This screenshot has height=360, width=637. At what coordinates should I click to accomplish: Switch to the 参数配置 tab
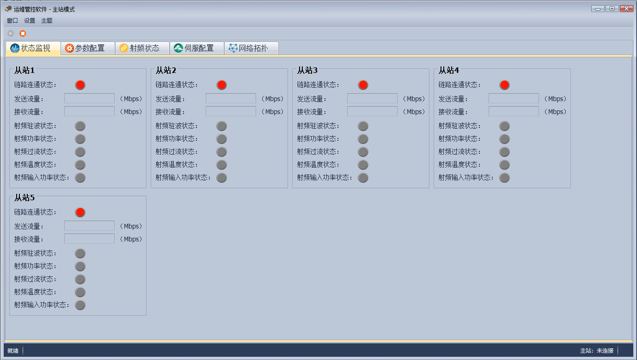(x=88, y=48)
